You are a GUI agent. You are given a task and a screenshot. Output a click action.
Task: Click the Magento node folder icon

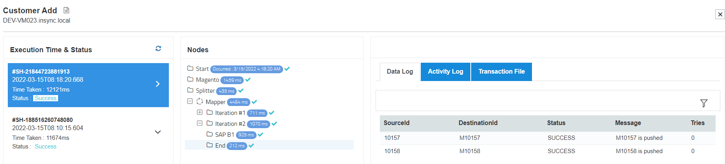click(190, 79)
